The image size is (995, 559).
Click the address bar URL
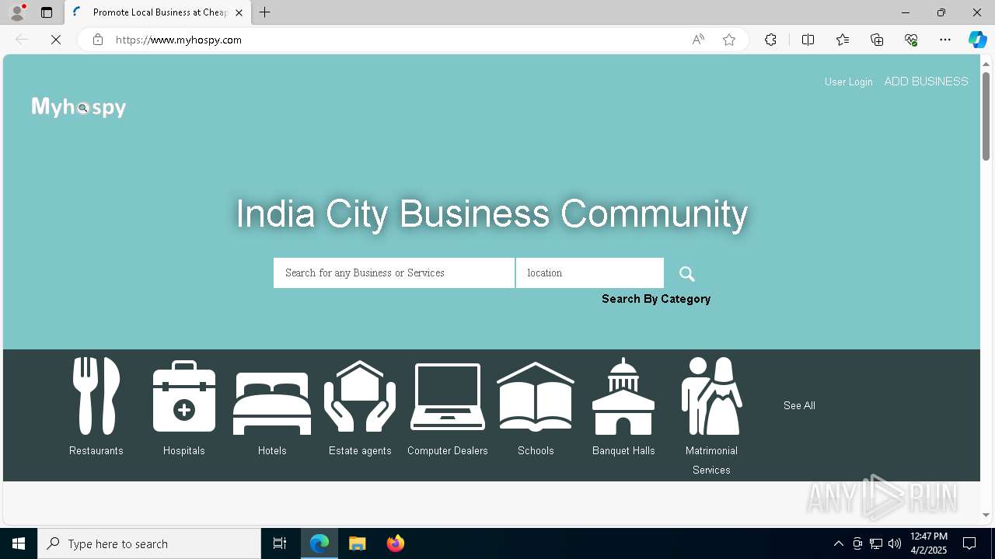tap(179, 40)
